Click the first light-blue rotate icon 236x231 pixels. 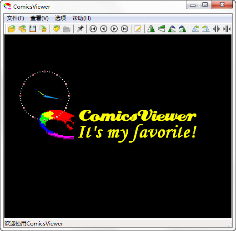196,29
